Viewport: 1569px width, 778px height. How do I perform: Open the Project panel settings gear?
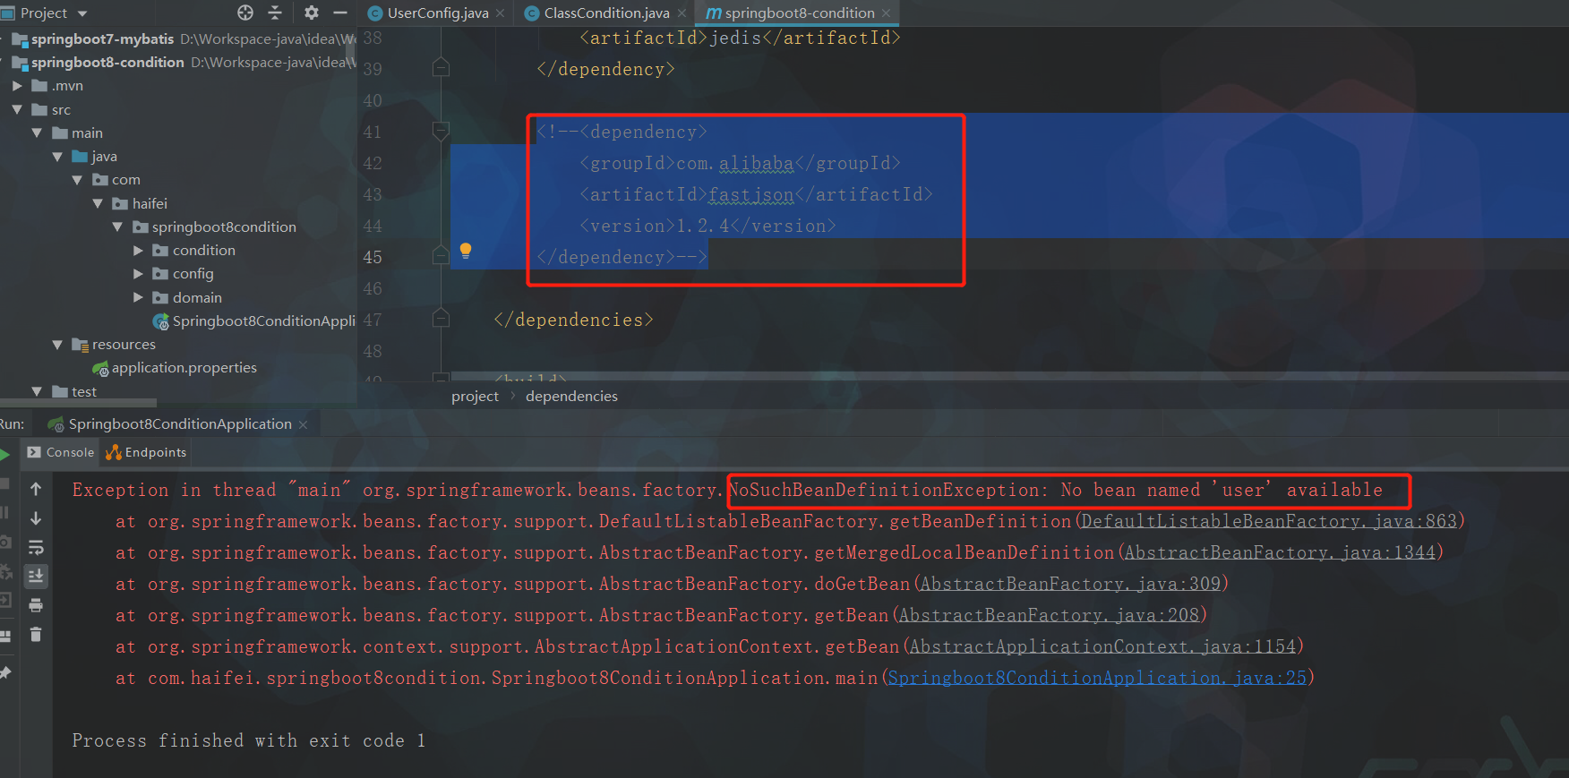[311, 13]
